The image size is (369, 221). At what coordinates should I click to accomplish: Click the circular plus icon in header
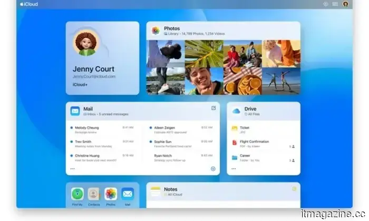point(325,4)
